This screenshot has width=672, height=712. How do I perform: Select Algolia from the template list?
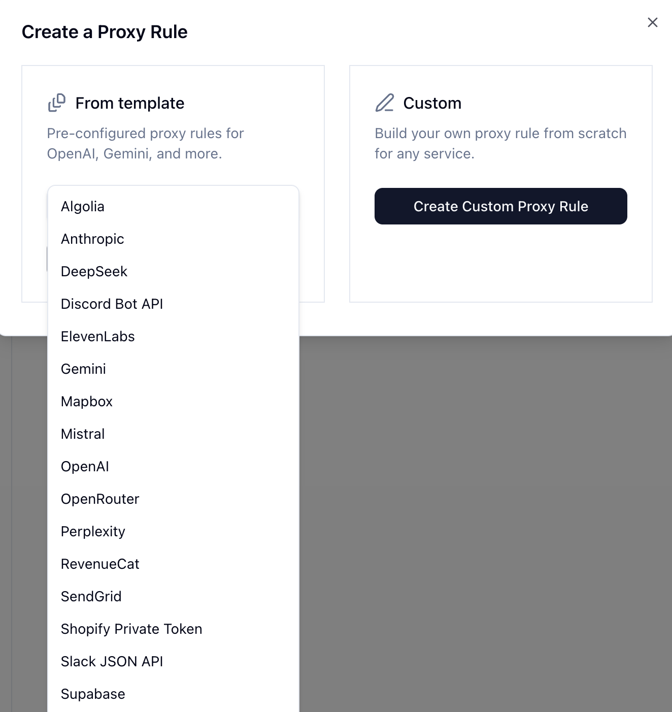pos(83,207)
